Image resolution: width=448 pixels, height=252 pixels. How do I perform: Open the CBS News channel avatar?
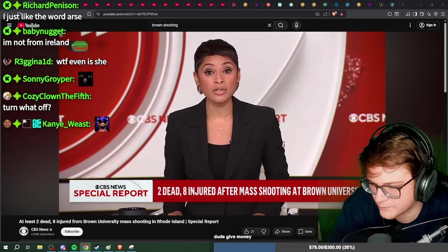coord(23,231)
